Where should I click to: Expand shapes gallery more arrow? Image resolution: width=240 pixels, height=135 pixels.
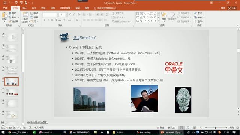158,21
